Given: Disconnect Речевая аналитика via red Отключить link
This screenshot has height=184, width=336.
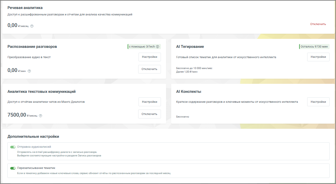Looking at the screenshot, I should pos(318,24).
